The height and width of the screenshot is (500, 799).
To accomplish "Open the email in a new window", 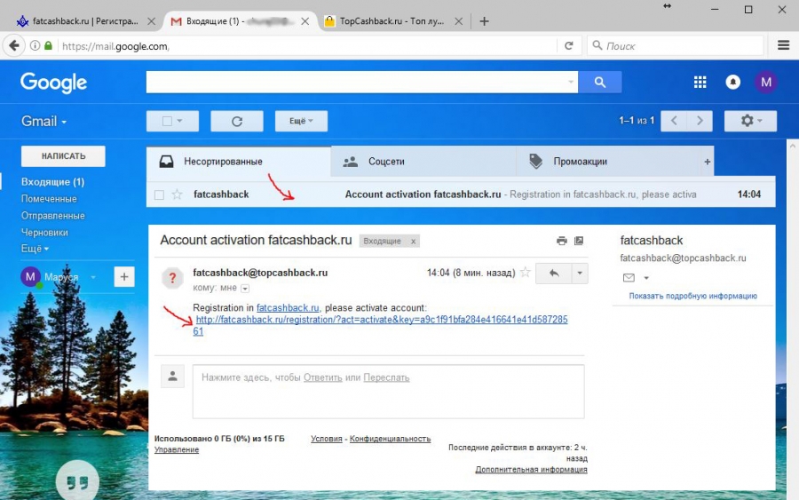I will pyautogui.click(x=579, y=241).
